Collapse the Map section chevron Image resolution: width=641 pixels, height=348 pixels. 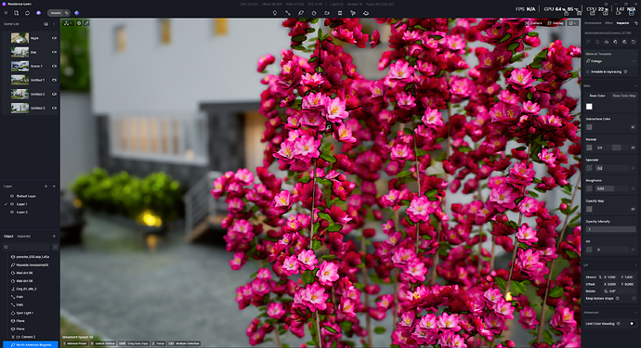click(635, 86)
